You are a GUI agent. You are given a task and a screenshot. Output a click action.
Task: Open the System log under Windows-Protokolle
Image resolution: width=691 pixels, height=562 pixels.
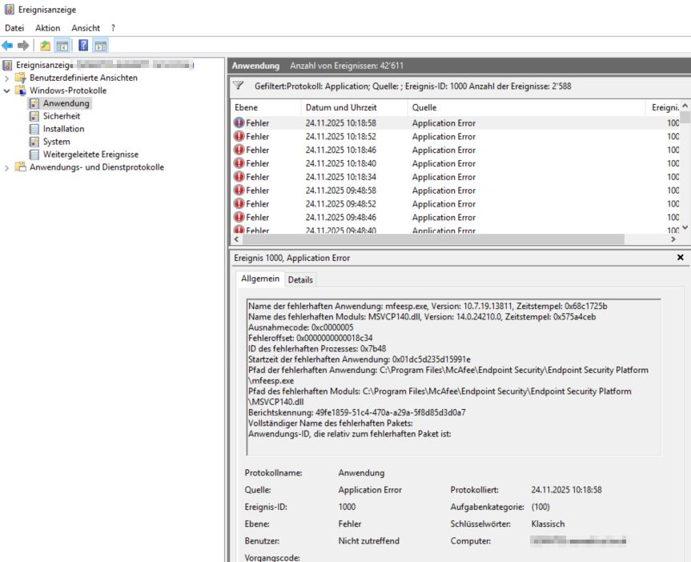click(56, 142)
